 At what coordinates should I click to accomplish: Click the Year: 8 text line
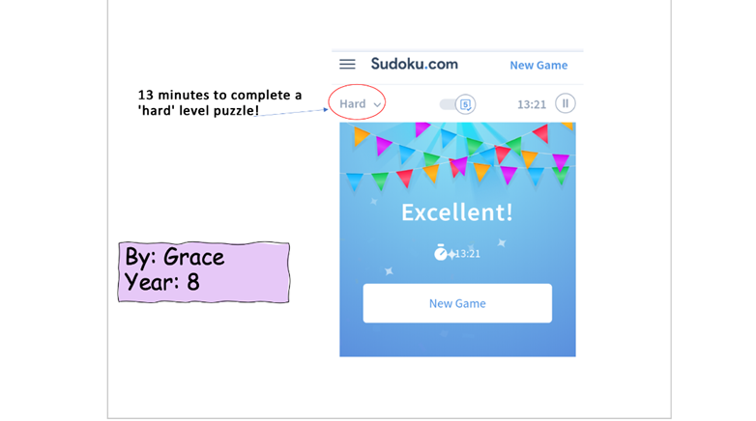click(x=162, y=282)
